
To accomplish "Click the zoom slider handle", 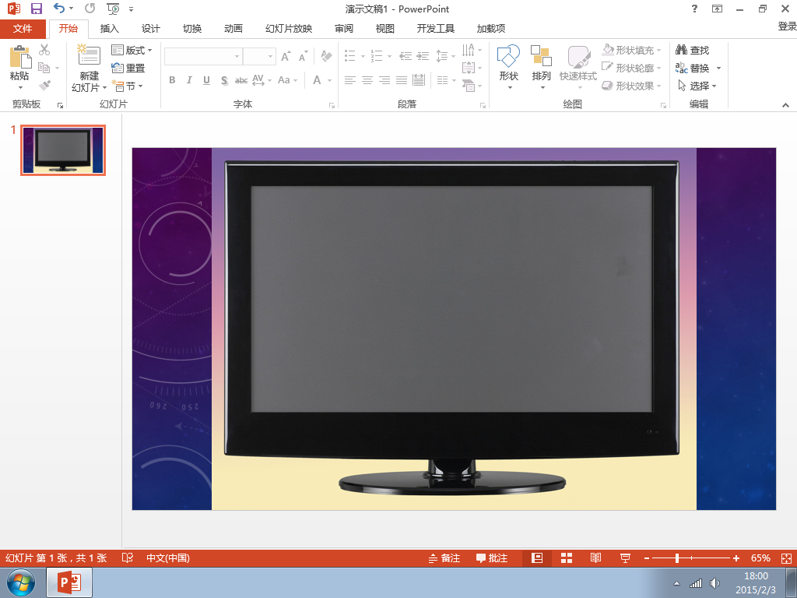I will click(677, 558).
